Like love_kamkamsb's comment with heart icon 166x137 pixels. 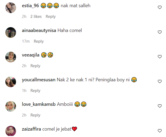160,106
